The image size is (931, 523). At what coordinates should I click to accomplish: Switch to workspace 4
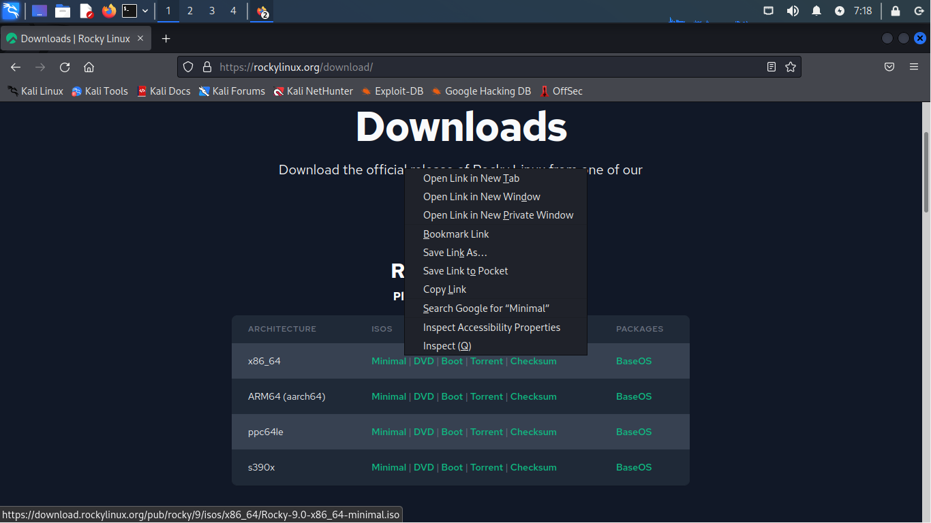click(233, 11)
